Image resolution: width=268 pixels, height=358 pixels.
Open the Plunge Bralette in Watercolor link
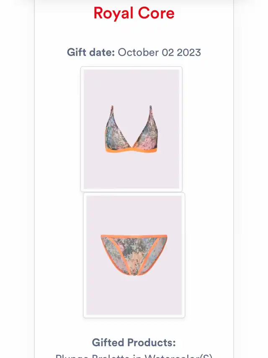click(134, 356)
